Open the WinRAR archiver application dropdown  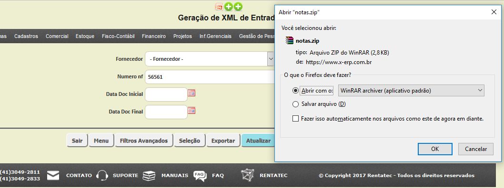(x=411, y=91)
